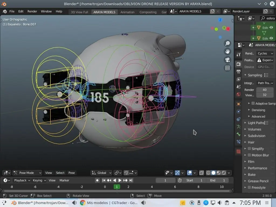Image resolution: width=276 pixels, height=207 pixels.
Task: Open the Render properties tab
Action: pos(239,64)
